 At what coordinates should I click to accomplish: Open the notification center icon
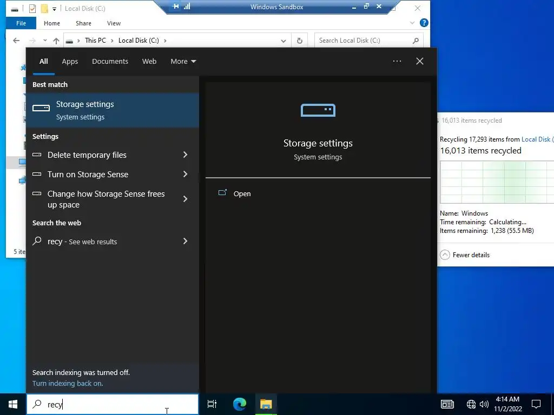click(x=536, y=404)
